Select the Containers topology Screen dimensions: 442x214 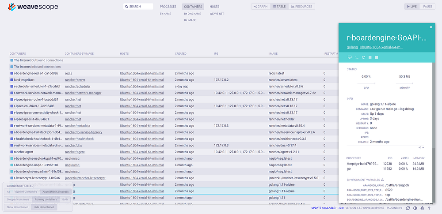tap(193, 7)
